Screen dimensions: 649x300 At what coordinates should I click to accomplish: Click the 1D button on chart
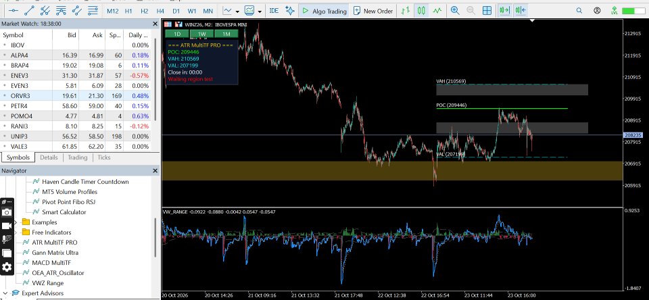point(176,34)
